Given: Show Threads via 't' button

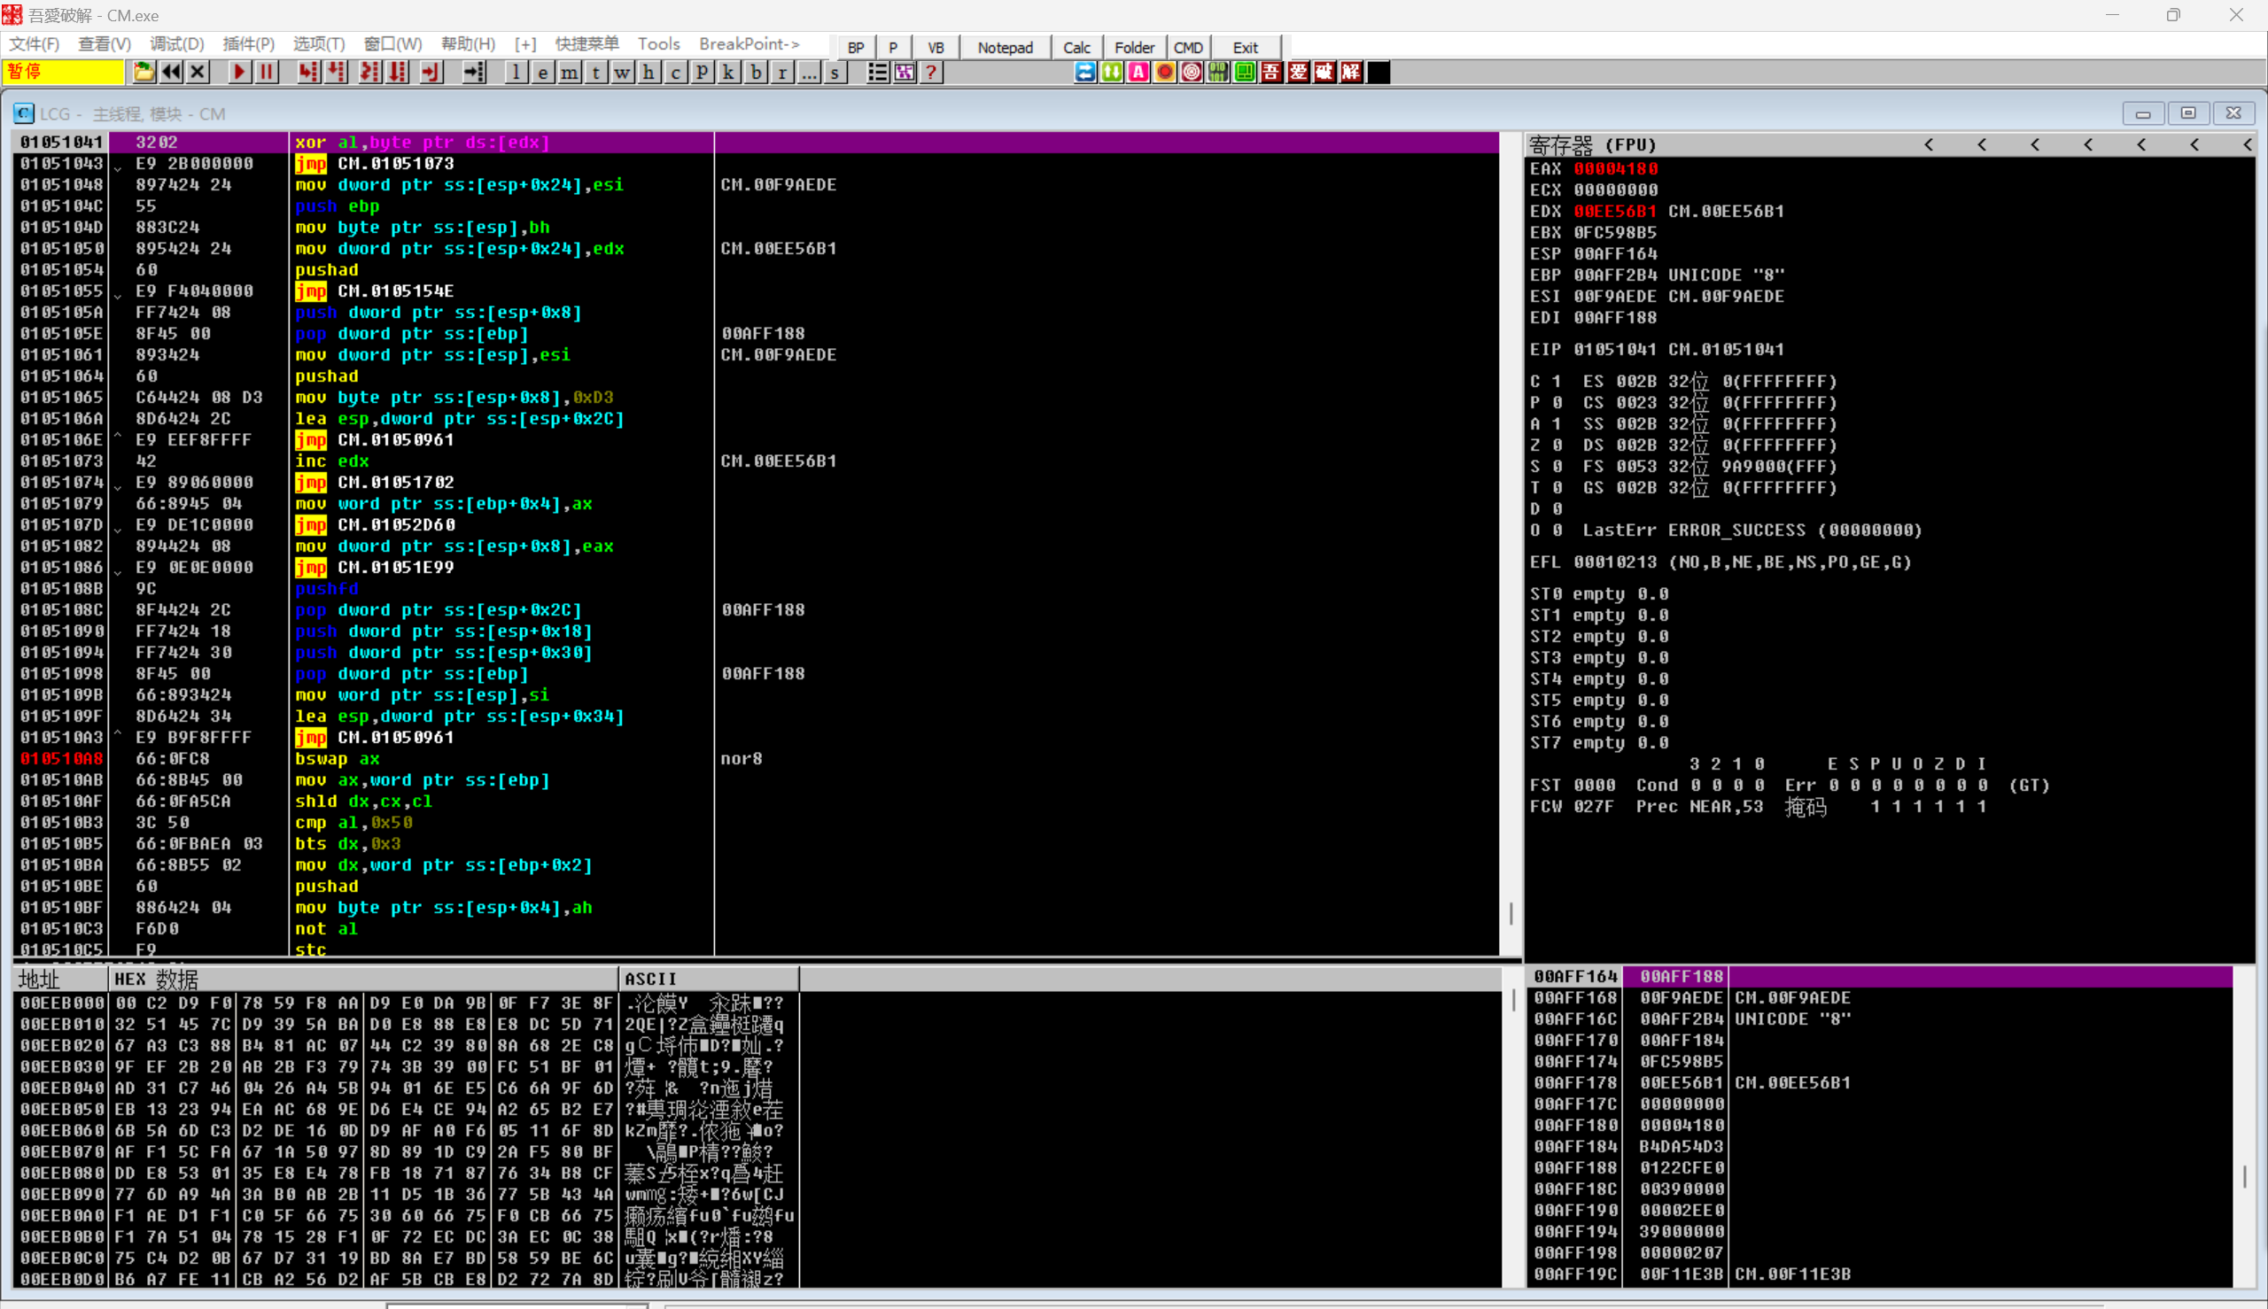Looking at the screenshot, I should tap(596, 72).
